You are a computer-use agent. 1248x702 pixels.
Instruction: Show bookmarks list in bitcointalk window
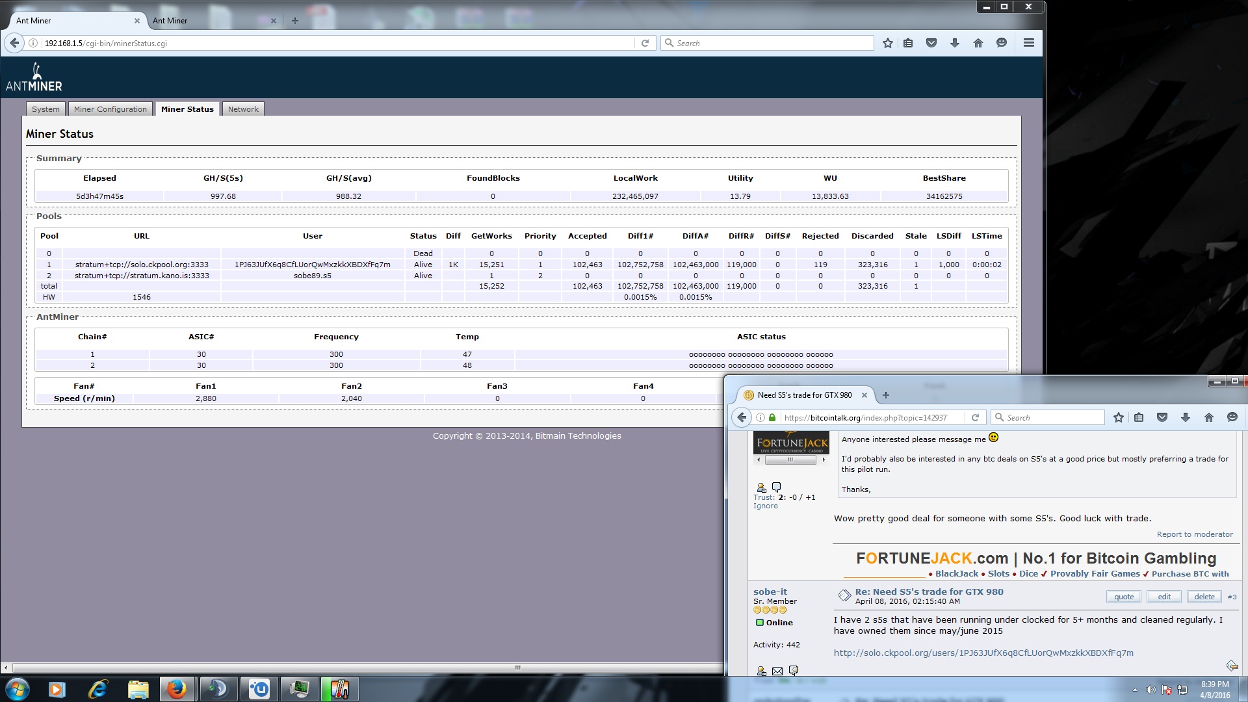pyautogui.click(x=1139, y=417)
